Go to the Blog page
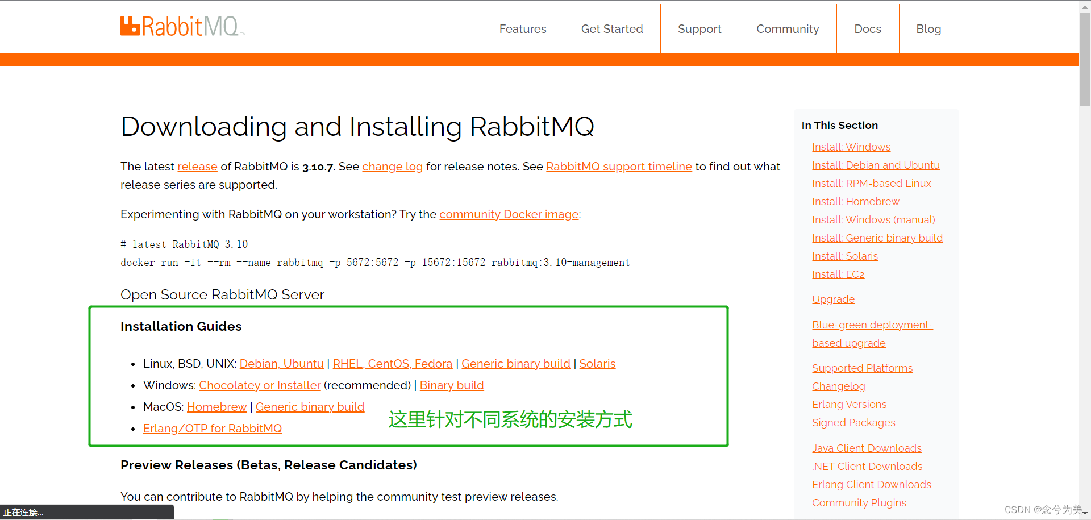 pos(928,29)
